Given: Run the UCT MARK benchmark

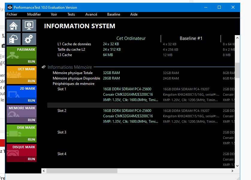Looking at the screenshot, I should [x=21, y=75].
